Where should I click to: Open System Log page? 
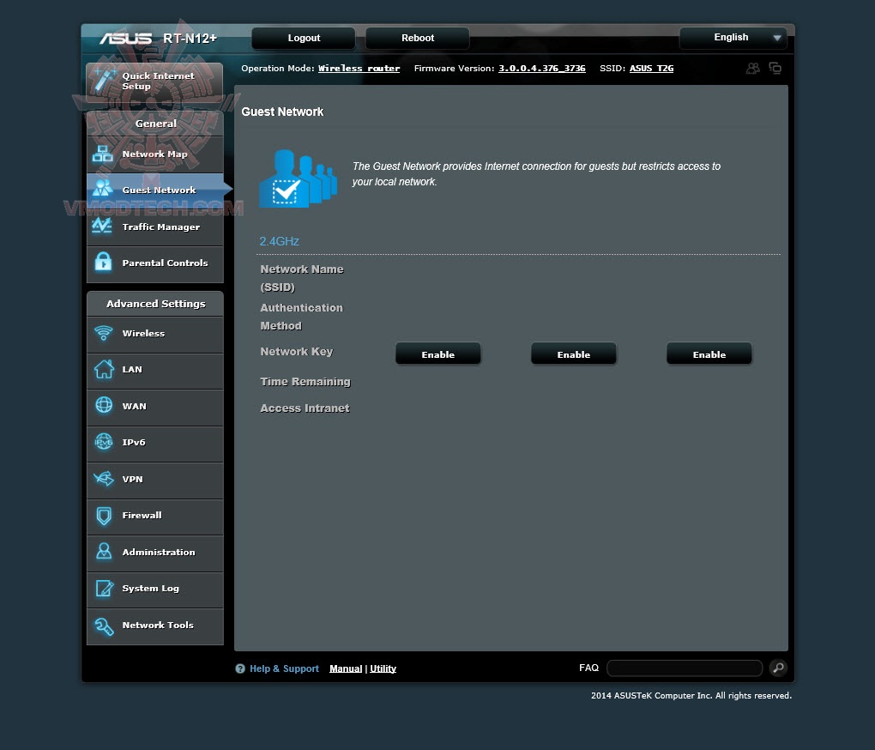pos(155,589)
